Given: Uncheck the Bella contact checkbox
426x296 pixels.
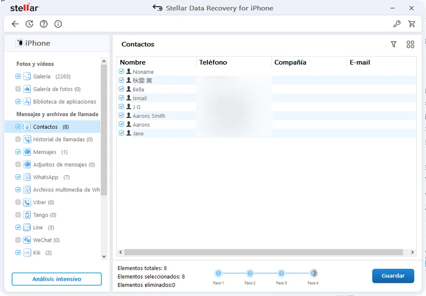Looking at the screenshot, I should coord(121,89).
